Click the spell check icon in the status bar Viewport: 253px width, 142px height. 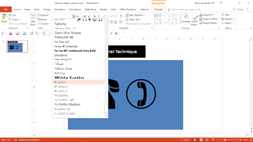coord(15,140)
